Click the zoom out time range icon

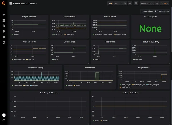click(157, 3)
